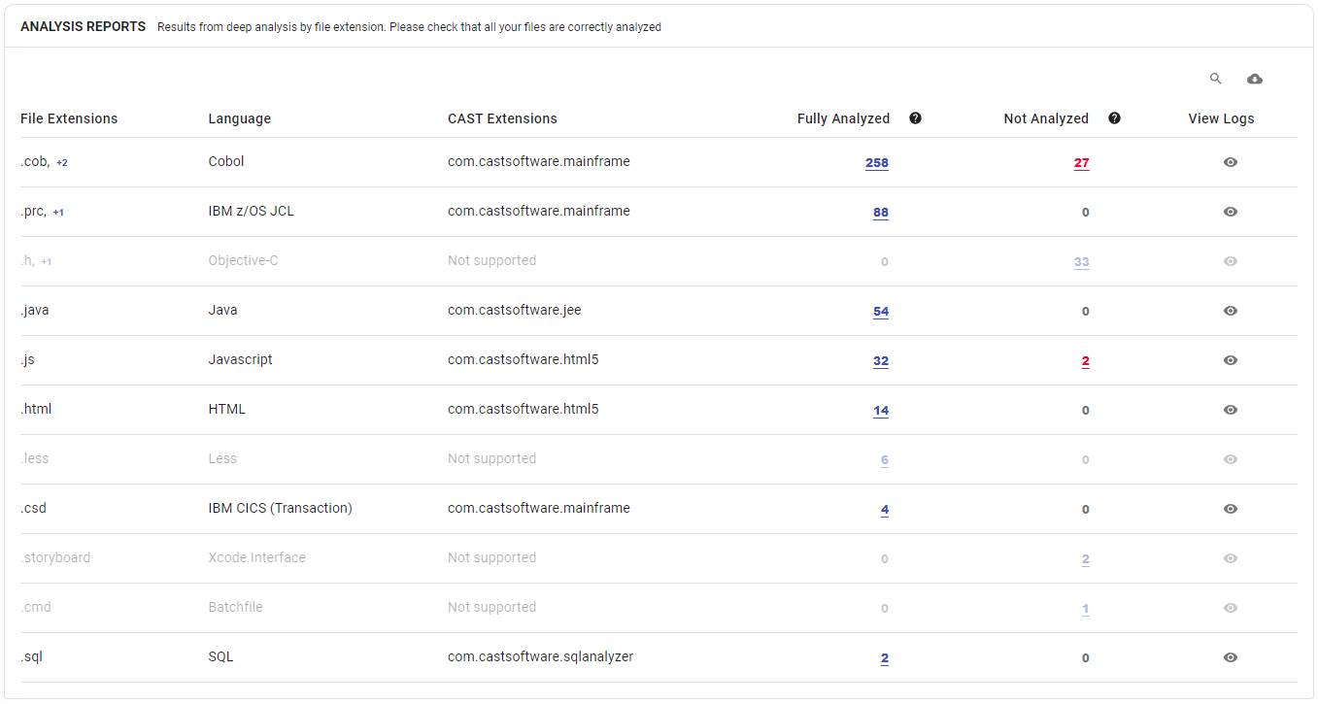The width and height of the screenshot is (1318, 704).
Task: Select the .sql file extension cell
Action: 31,656
